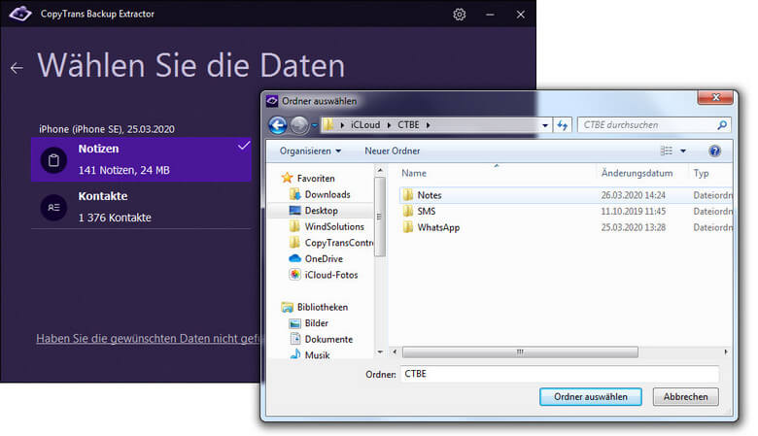
Task: Open the address bar history dropdown
Action: click(x=545, y=125)
